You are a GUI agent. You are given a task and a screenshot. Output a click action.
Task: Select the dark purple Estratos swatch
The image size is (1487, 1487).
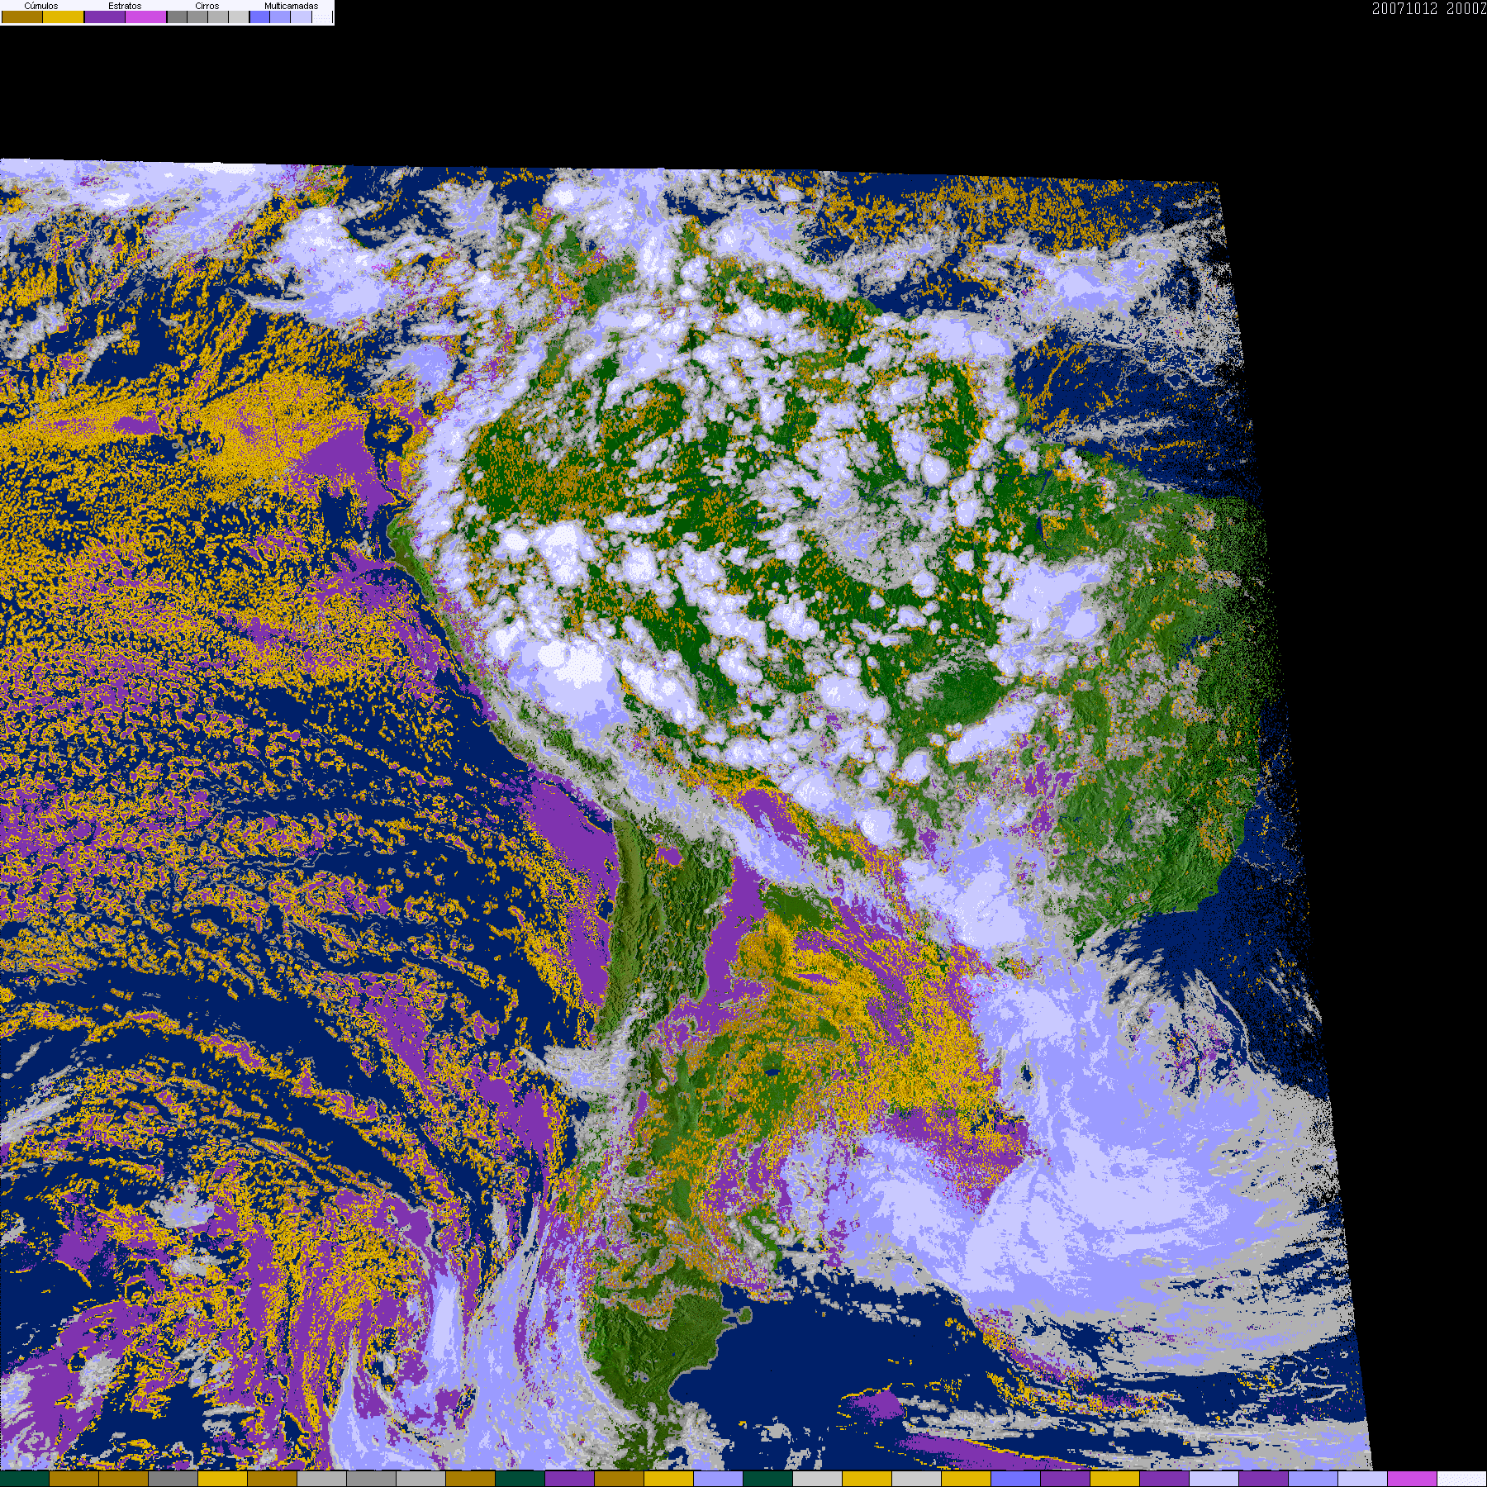105,17
